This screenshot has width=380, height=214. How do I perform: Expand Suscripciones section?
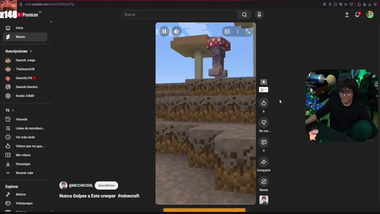(18, 51)
